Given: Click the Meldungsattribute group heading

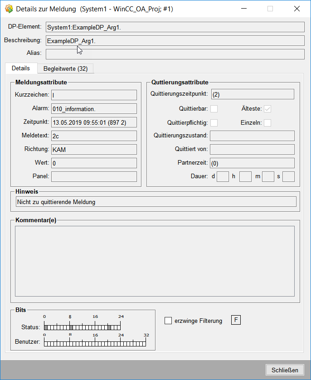Looking at the screenshot, I should (41, 82).
